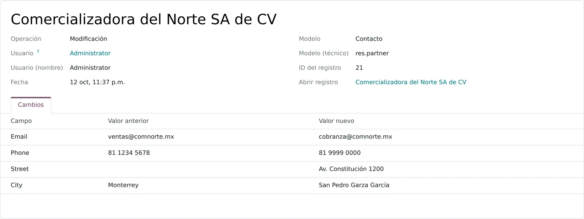Click the new street Av. Constitución 1200
Image resolution: width=584 pixels, height=219 pixels.
click(x=351, y=169)
